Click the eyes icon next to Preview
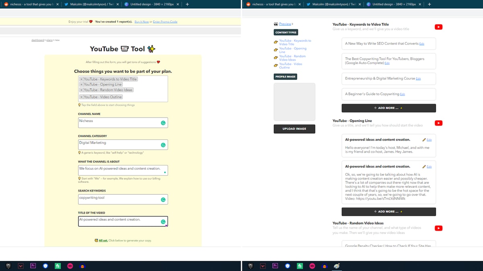 (276, 24)
